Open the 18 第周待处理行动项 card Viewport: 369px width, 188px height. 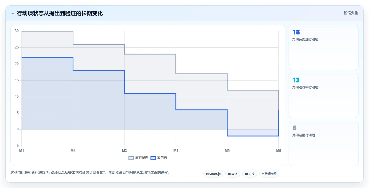323,47
